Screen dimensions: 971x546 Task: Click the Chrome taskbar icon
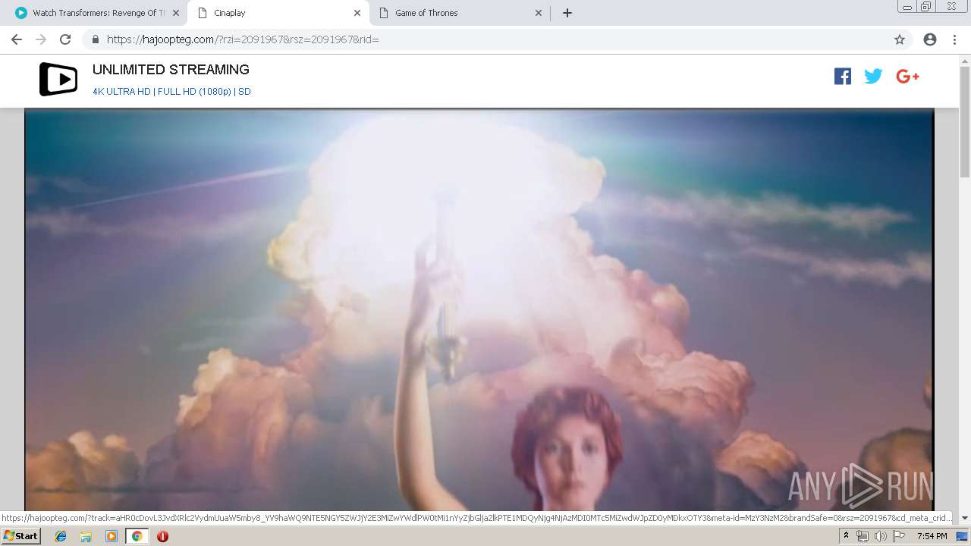click(x=137, y=536)
